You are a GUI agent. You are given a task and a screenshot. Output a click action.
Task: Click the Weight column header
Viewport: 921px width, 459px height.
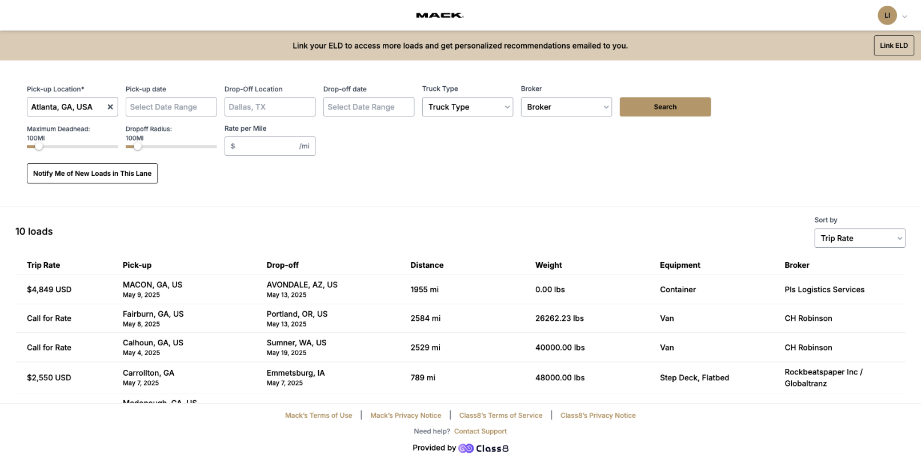[548, 265]
